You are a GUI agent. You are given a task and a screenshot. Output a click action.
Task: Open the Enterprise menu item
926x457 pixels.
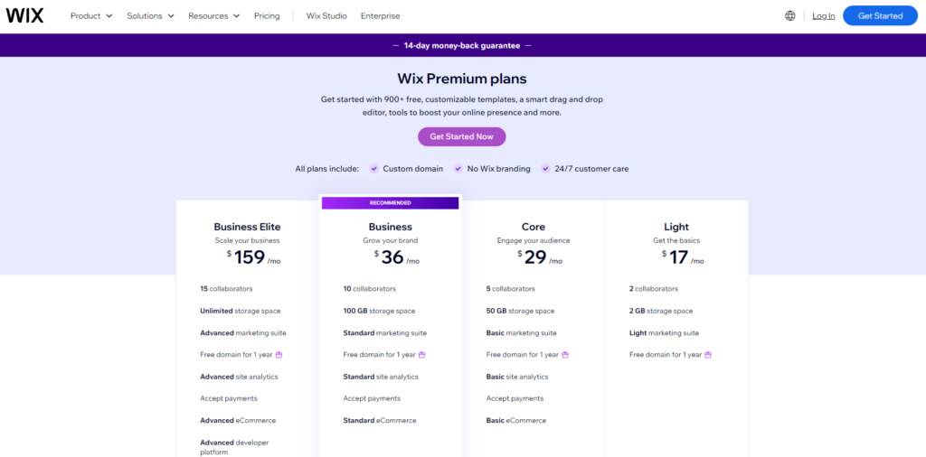(x=381, y=16)
